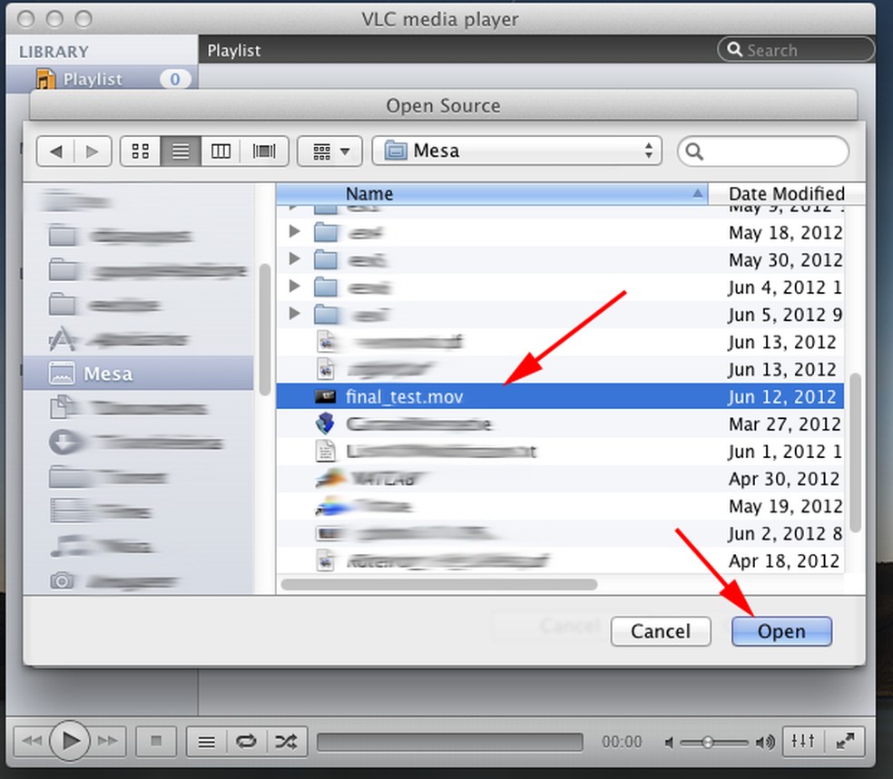Toggle the VLC playlist view button

pos(207,742)
